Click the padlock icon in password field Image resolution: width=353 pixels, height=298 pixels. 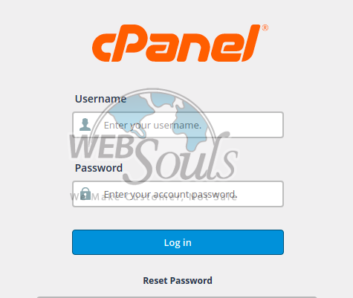[85, 193]
